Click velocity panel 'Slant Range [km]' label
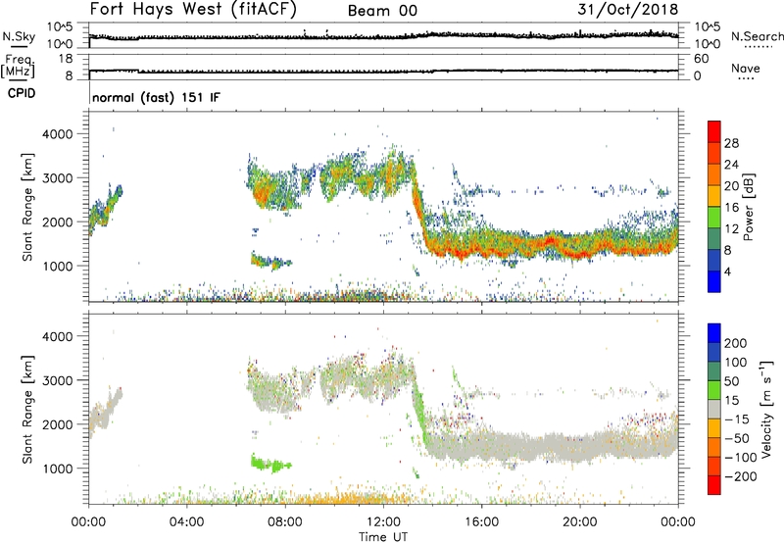 click(27, 410)
